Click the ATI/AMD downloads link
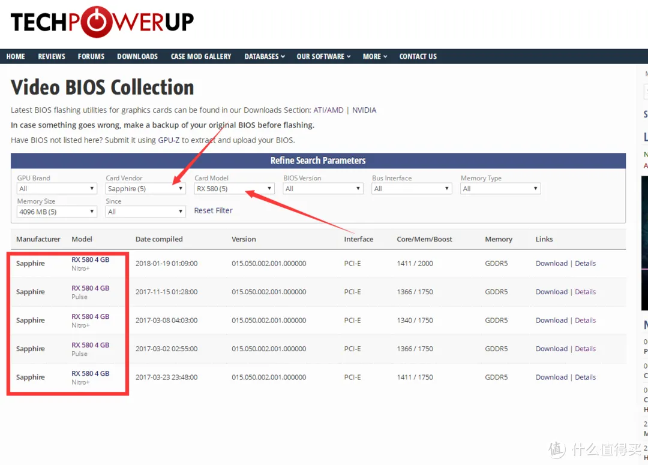Screen dimensions: 648x465 point(328,110)
